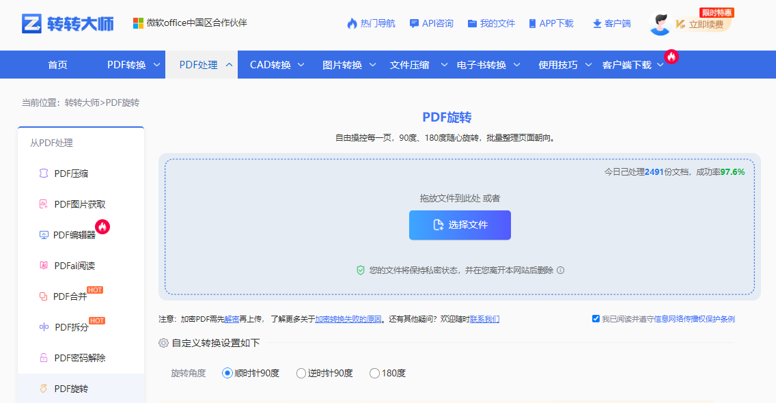Image resolution: width=776 pixels, height=403 pixels.
Task: Click the chat icon beside API咨询
Action: click(x=414, y=23)
